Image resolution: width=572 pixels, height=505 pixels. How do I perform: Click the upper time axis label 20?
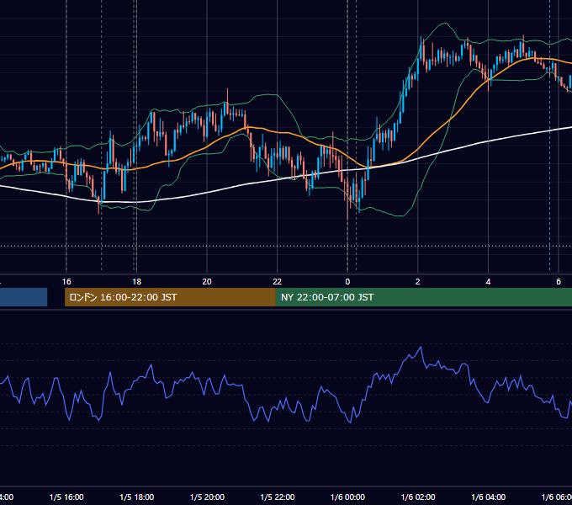207,282
